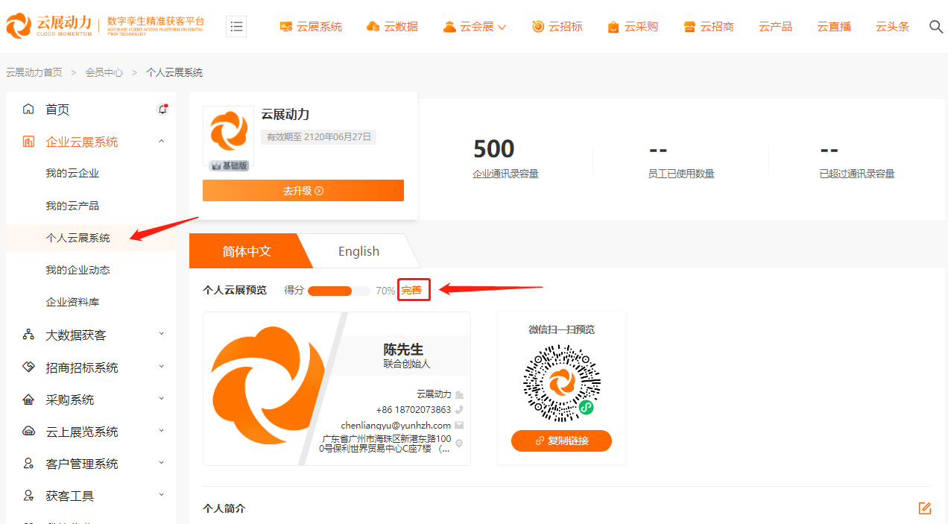Collapse the 企业云展系统 section chevron
Viewport: 948px width, 524px height.
162,142
